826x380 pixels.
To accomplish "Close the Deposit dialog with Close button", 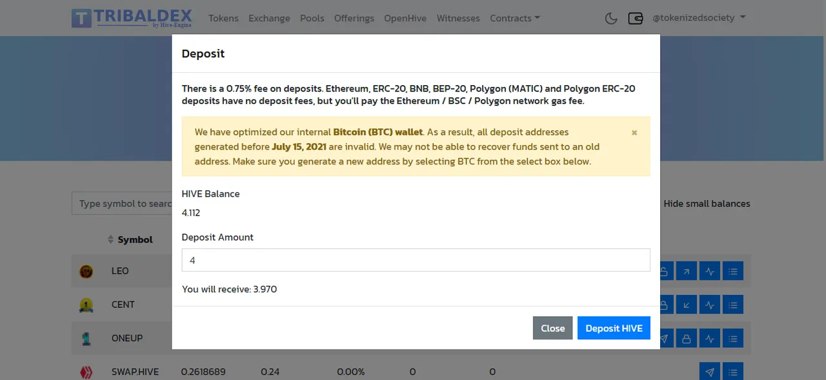I will [553, 328].
